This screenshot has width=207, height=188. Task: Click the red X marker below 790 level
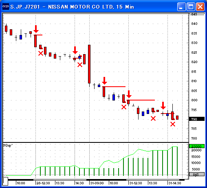tap(173, 124)
